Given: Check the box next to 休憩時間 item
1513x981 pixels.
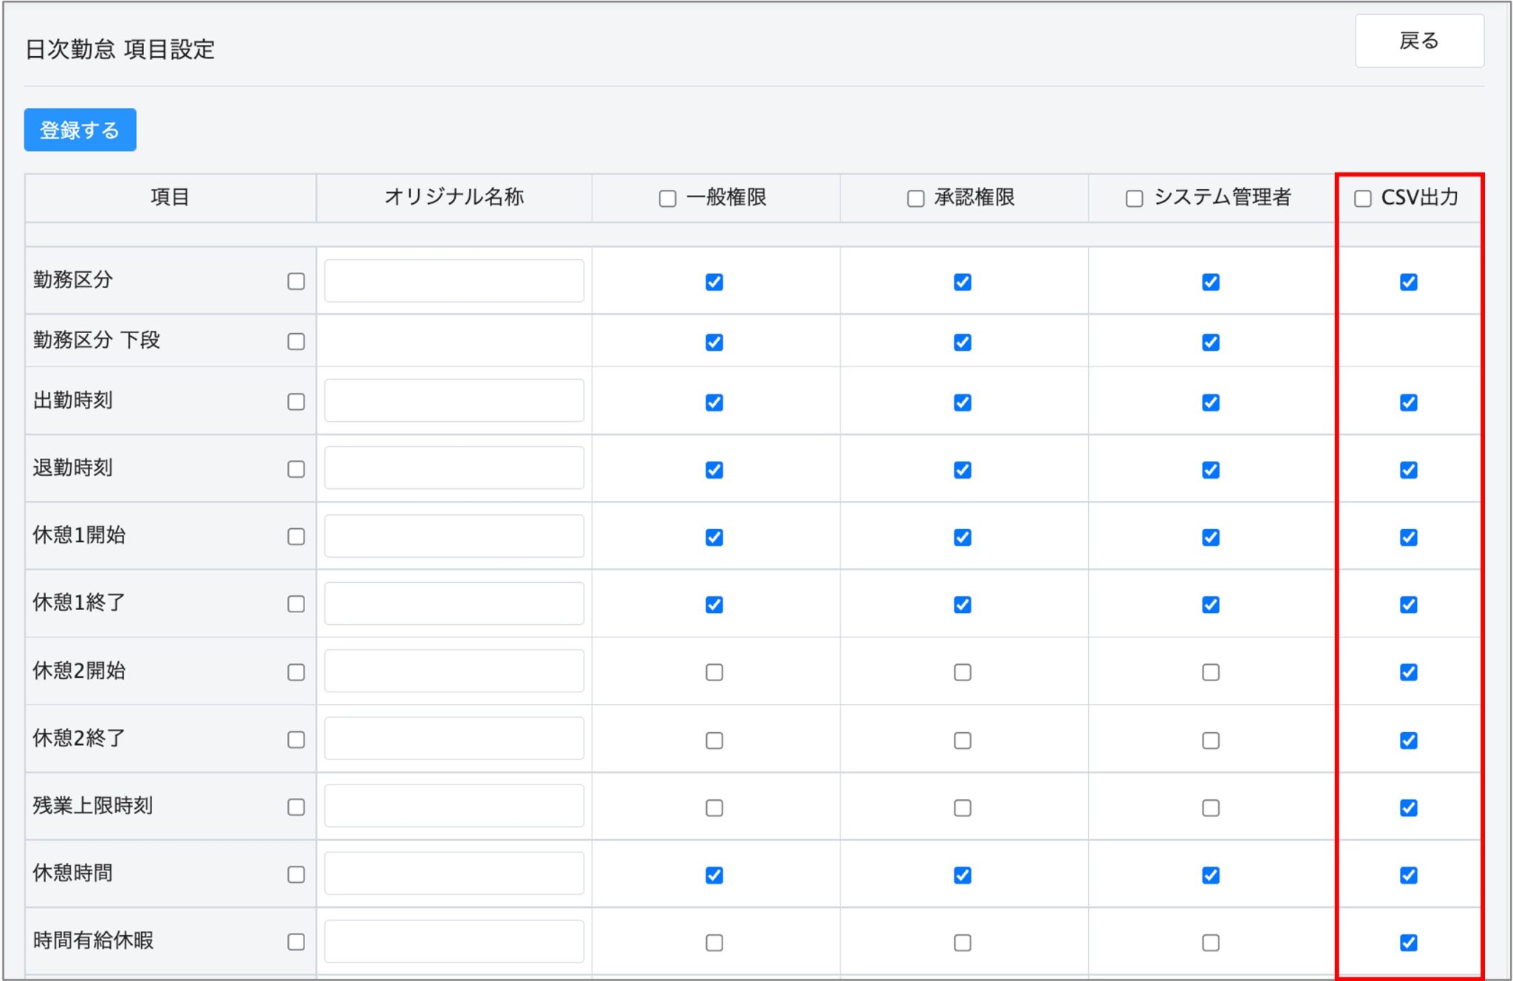Looking at the screenshot, I should 296,875.
